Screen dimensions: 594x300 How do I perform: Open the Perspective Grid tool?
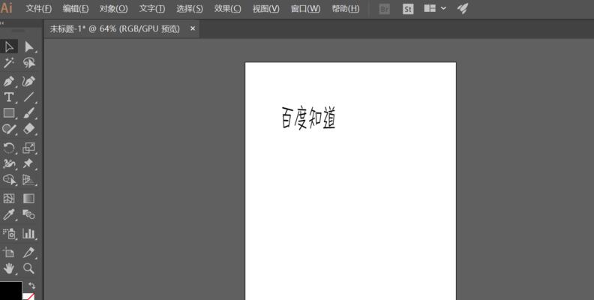pos(29,179)
